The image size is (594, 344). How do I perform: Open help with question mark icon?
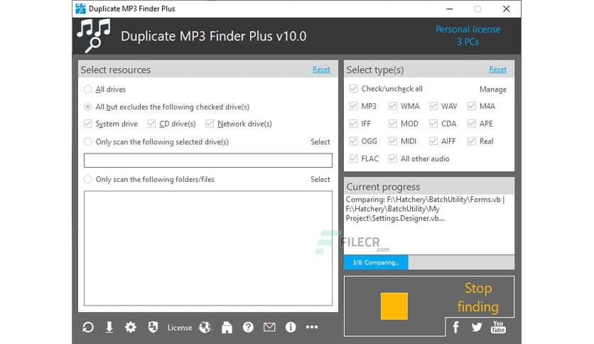[248, 327]
